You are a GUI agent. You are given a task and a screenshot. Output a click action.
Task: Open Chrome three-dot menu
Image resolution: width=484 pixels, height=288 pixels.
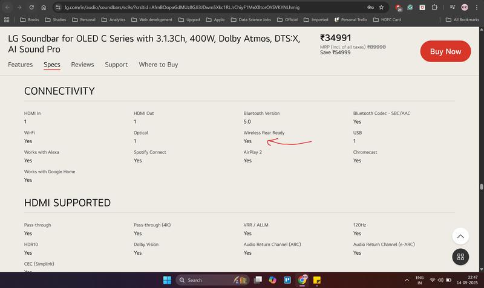pyautogui.click(x=477, y=7)
